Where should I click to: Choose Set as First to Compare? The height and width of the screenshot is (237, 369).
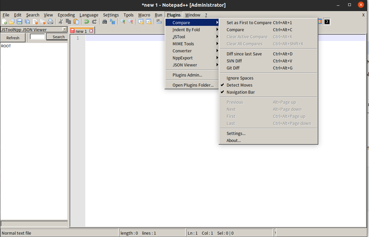(268, 22)
